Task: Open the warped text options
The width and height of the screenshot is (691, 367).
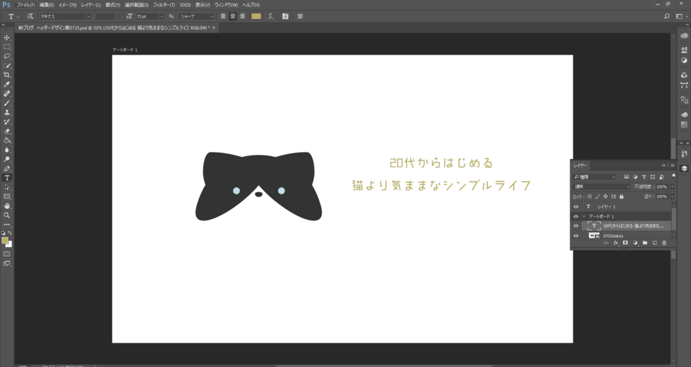Action: (271, 16)
